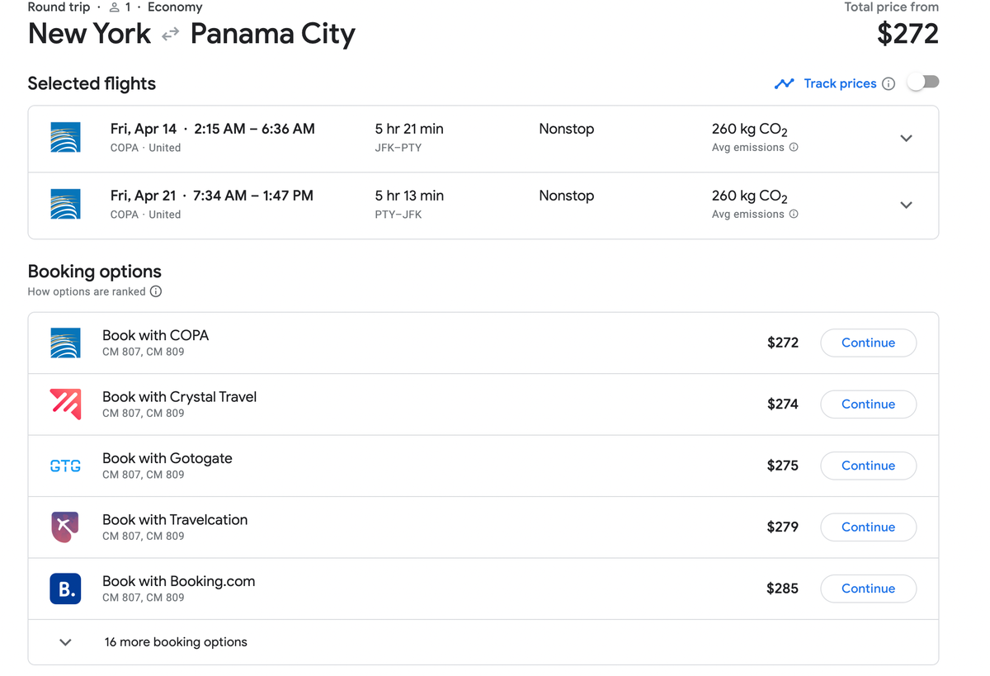Click the $272 total price display

pyautogui.click(x=907, y=34)
